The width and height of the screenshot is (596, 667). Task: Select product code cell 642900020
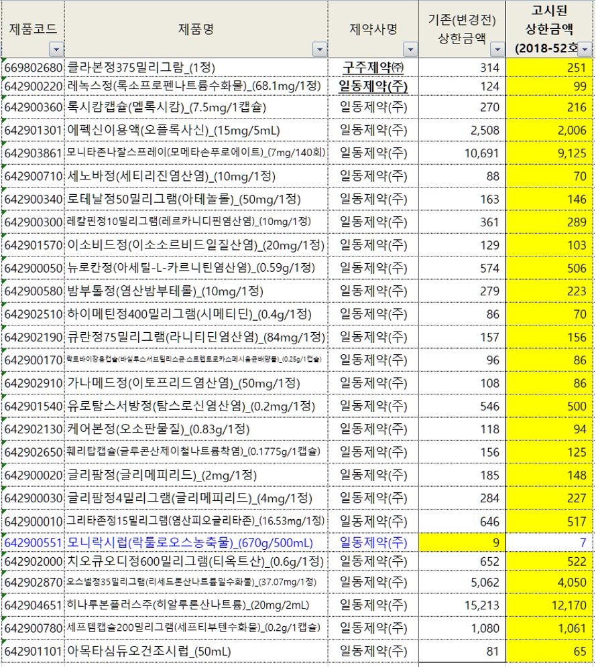[x=34, y=475]
